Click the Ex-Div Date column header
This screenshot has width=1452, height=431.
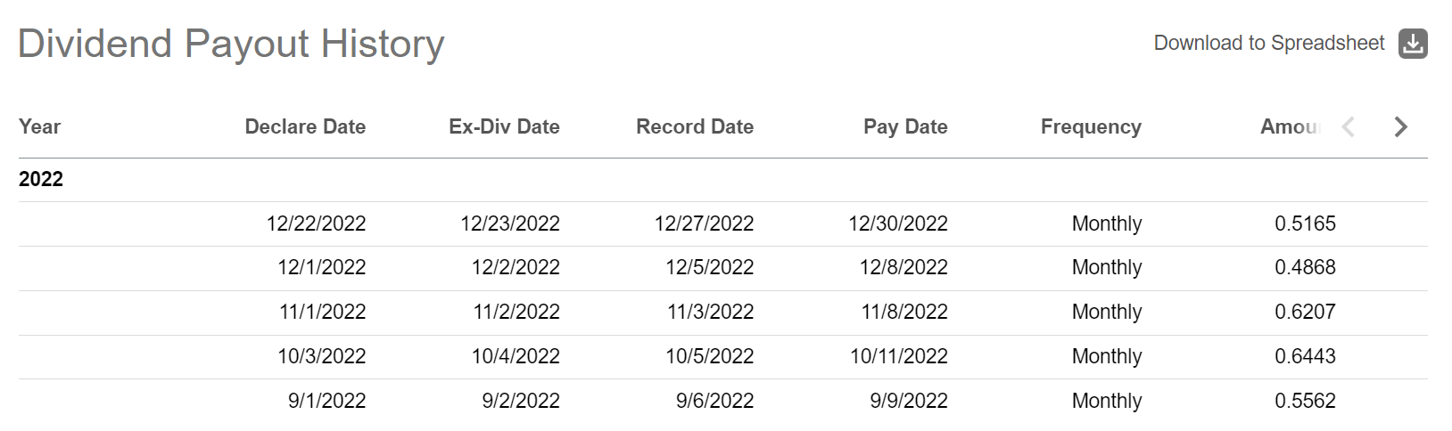click(x=504, y=126)
